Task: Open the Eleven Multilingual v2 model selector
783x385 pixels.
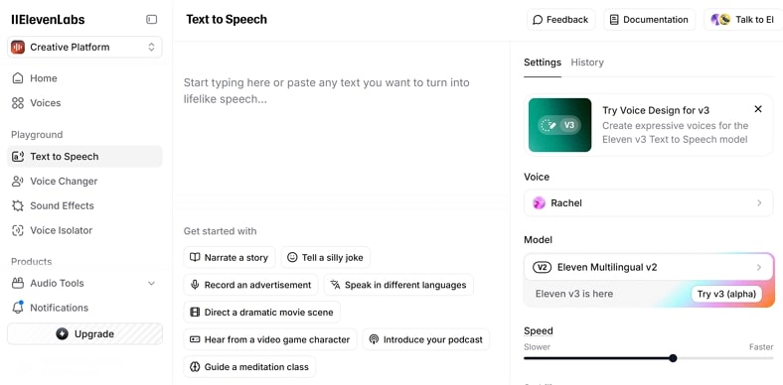Action: [x=649, y=267]
